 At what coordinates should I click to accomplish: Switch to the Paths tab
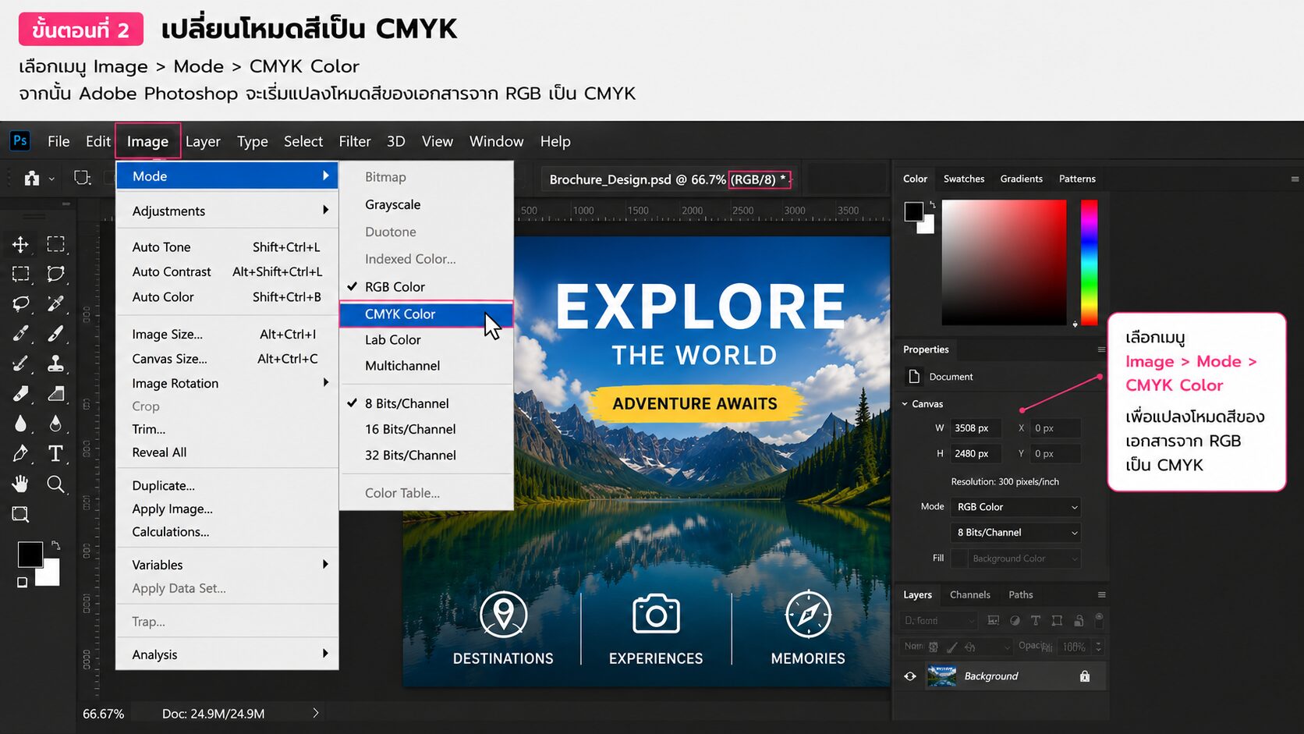(x=1020, y=594)
